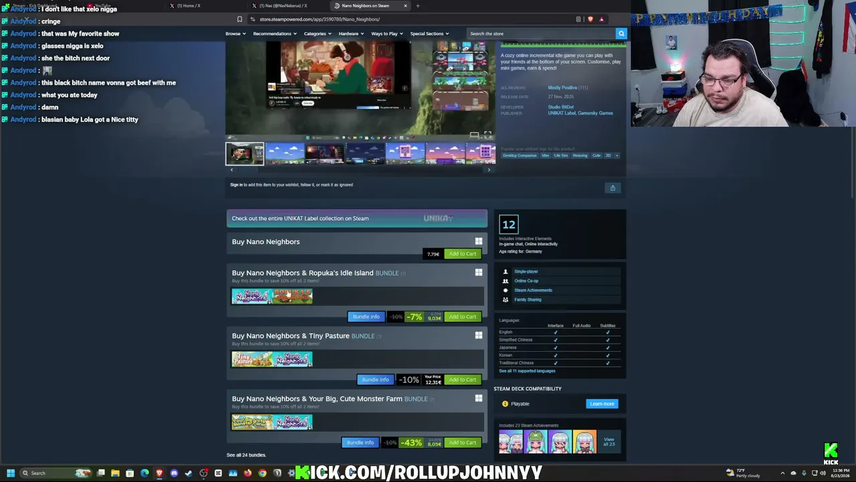
Task: Open See all 11 supported languages
Action: (527, 371)
